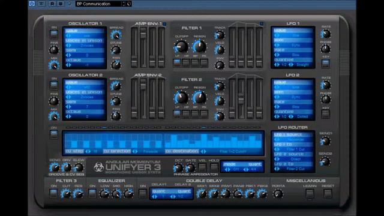Image resolution: width=384 pixels, height=216 pixels.
Task: Click the Filter 1 RESON knob
Action: coord(200,47)
